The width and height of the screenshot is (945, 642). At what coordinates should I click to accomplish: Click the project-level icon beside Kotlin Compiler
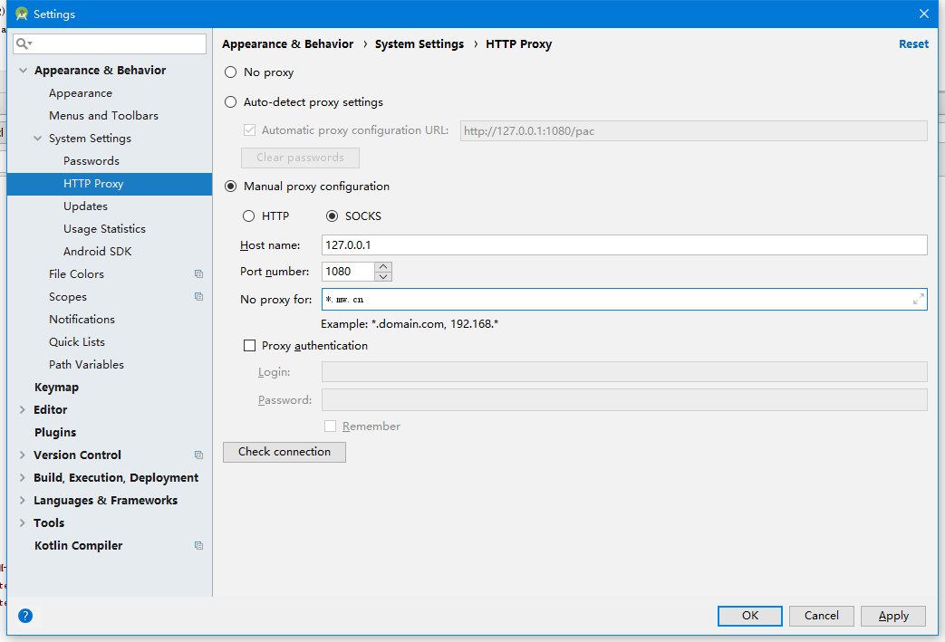coord(198,546)
